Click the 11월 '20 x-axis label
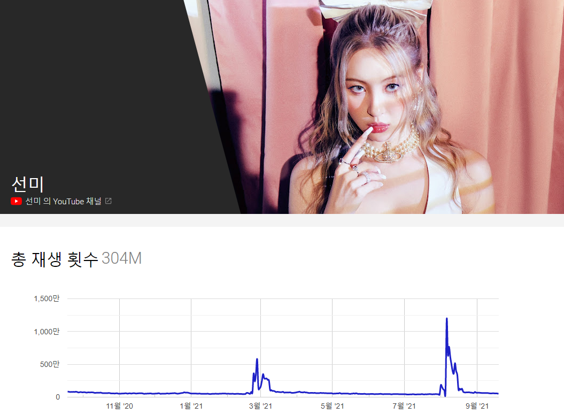The image size is (564, 414). 119,407
